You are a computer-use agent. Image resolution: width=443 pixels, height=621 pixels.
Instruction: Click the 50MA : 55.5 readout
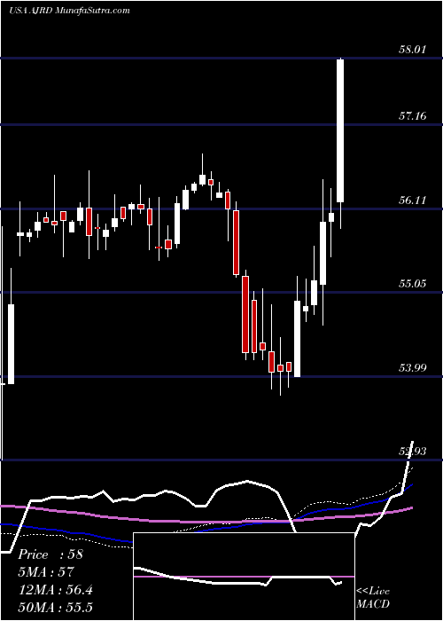point(55,607)
